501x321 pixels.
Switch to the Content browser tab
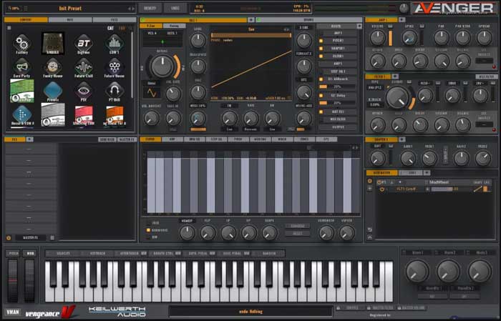click(x=26, y=20)
